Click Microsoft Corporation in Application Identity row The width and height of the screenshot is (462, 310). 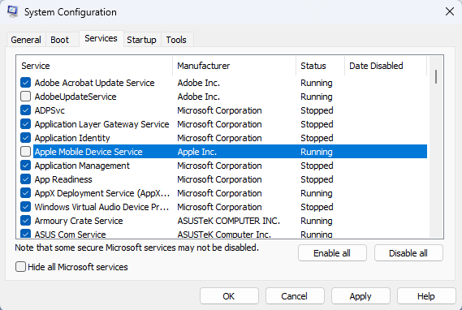click(x=219, y=138)
